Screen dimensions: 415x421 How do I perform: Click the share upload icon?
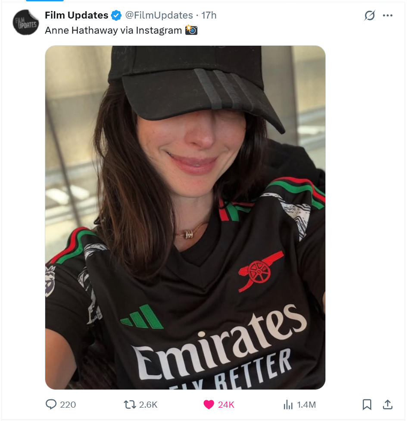[387, 404]
